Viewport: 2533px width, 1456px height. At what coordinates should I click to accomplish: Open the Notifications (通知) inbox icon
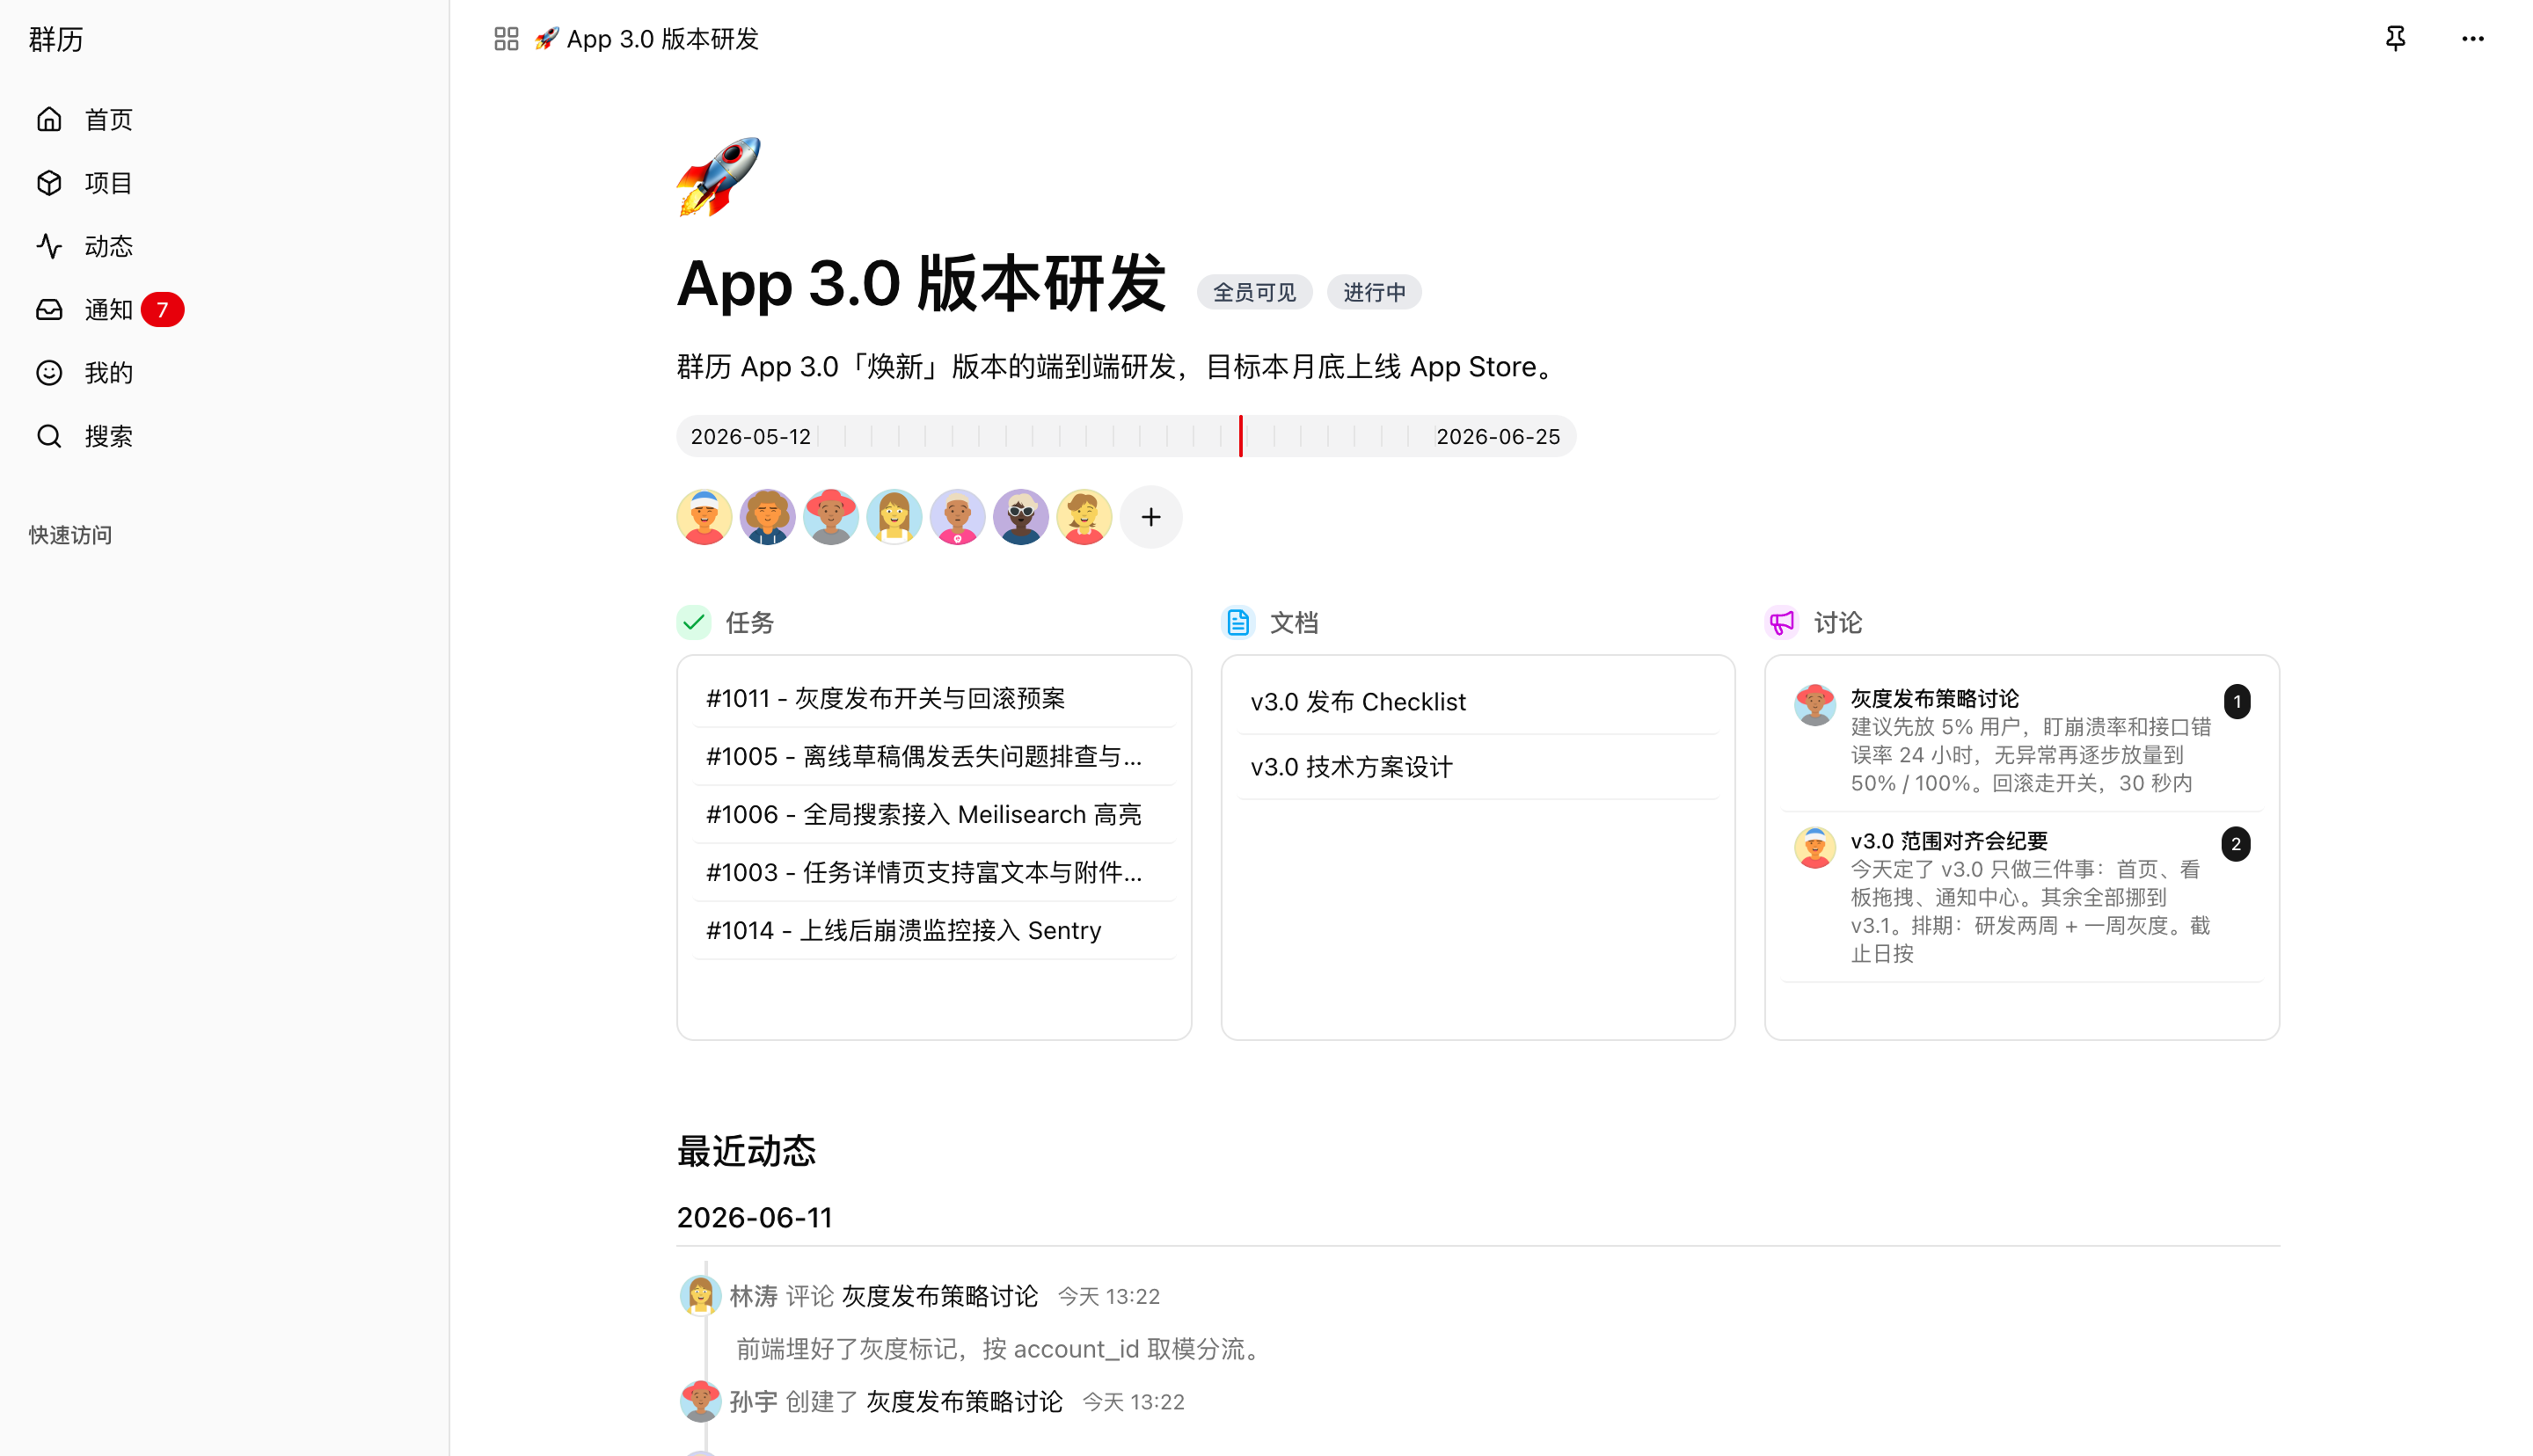point(49,310)
